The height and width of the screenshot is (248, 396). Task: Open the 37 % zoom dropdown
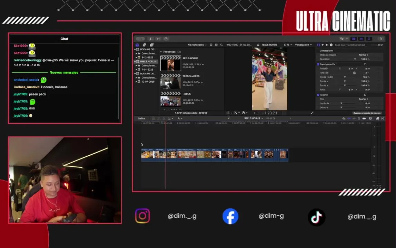[288, 45]
